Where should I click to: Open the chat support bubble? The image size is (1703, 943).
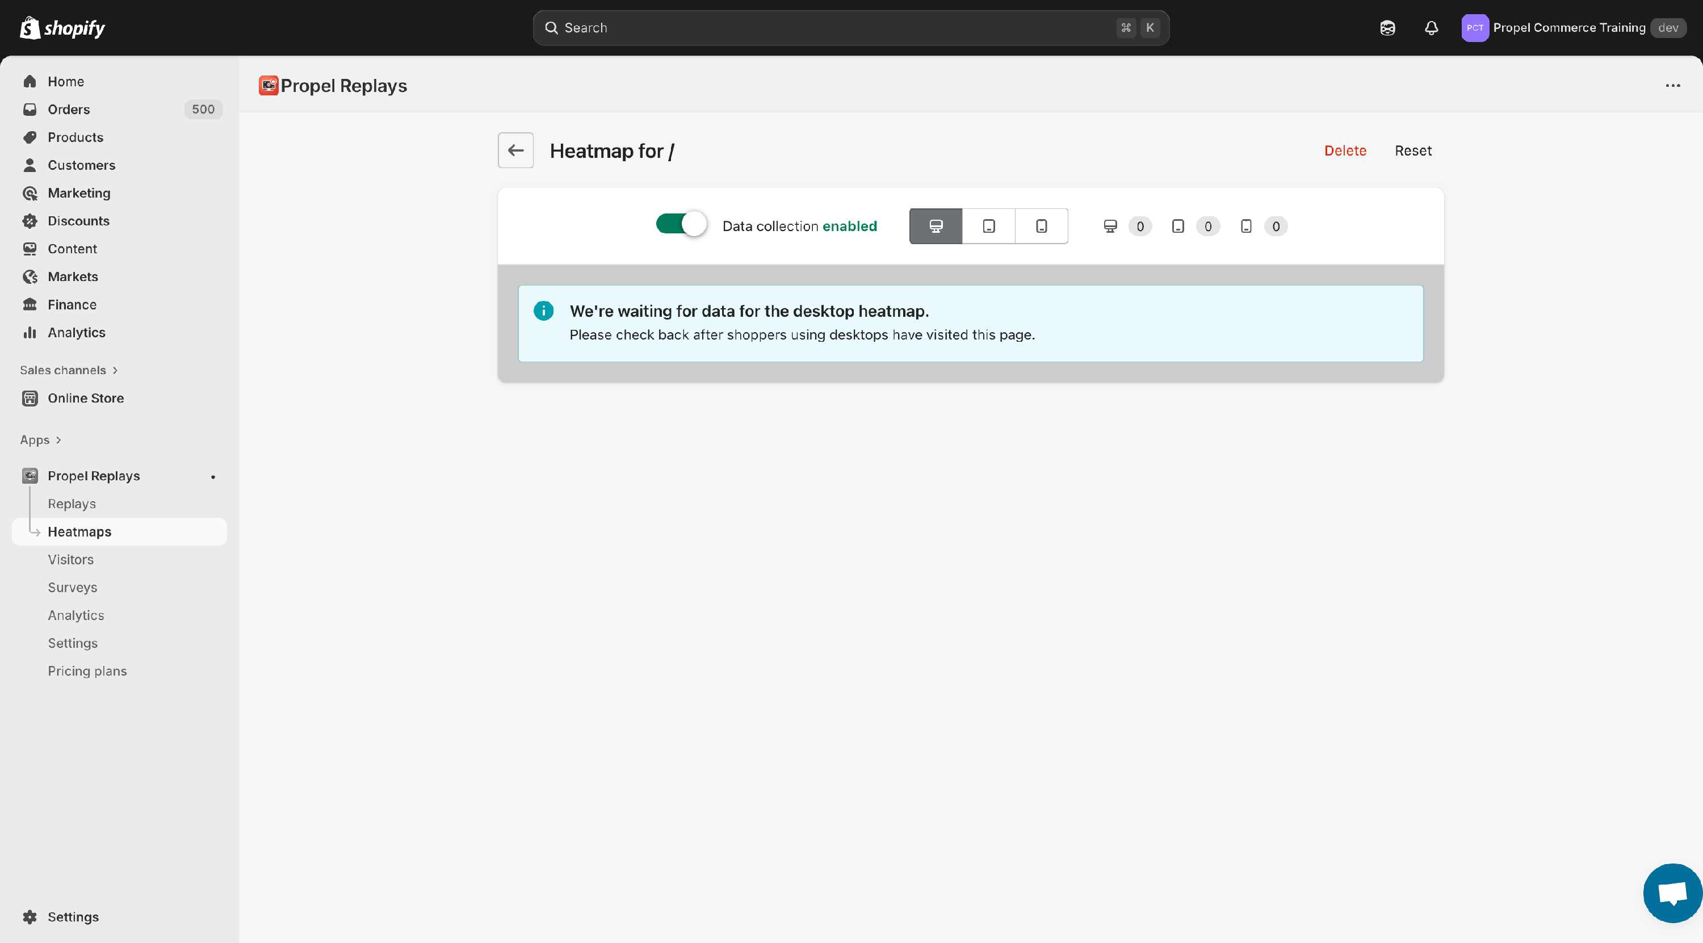pos(1671,894)
